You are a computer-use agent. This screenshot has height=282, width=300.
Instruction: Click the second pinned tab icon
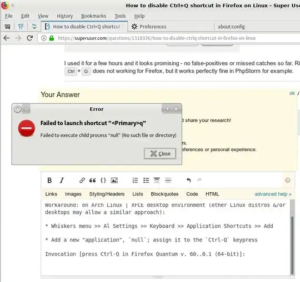coord(21,27)
